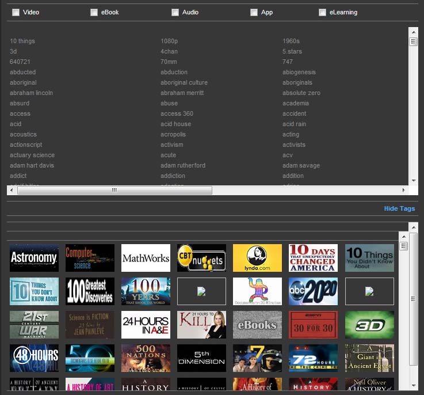Enable the eBook filter checkbox
The height and width of the screenshot is (395, 424).
tap(94, 13)
